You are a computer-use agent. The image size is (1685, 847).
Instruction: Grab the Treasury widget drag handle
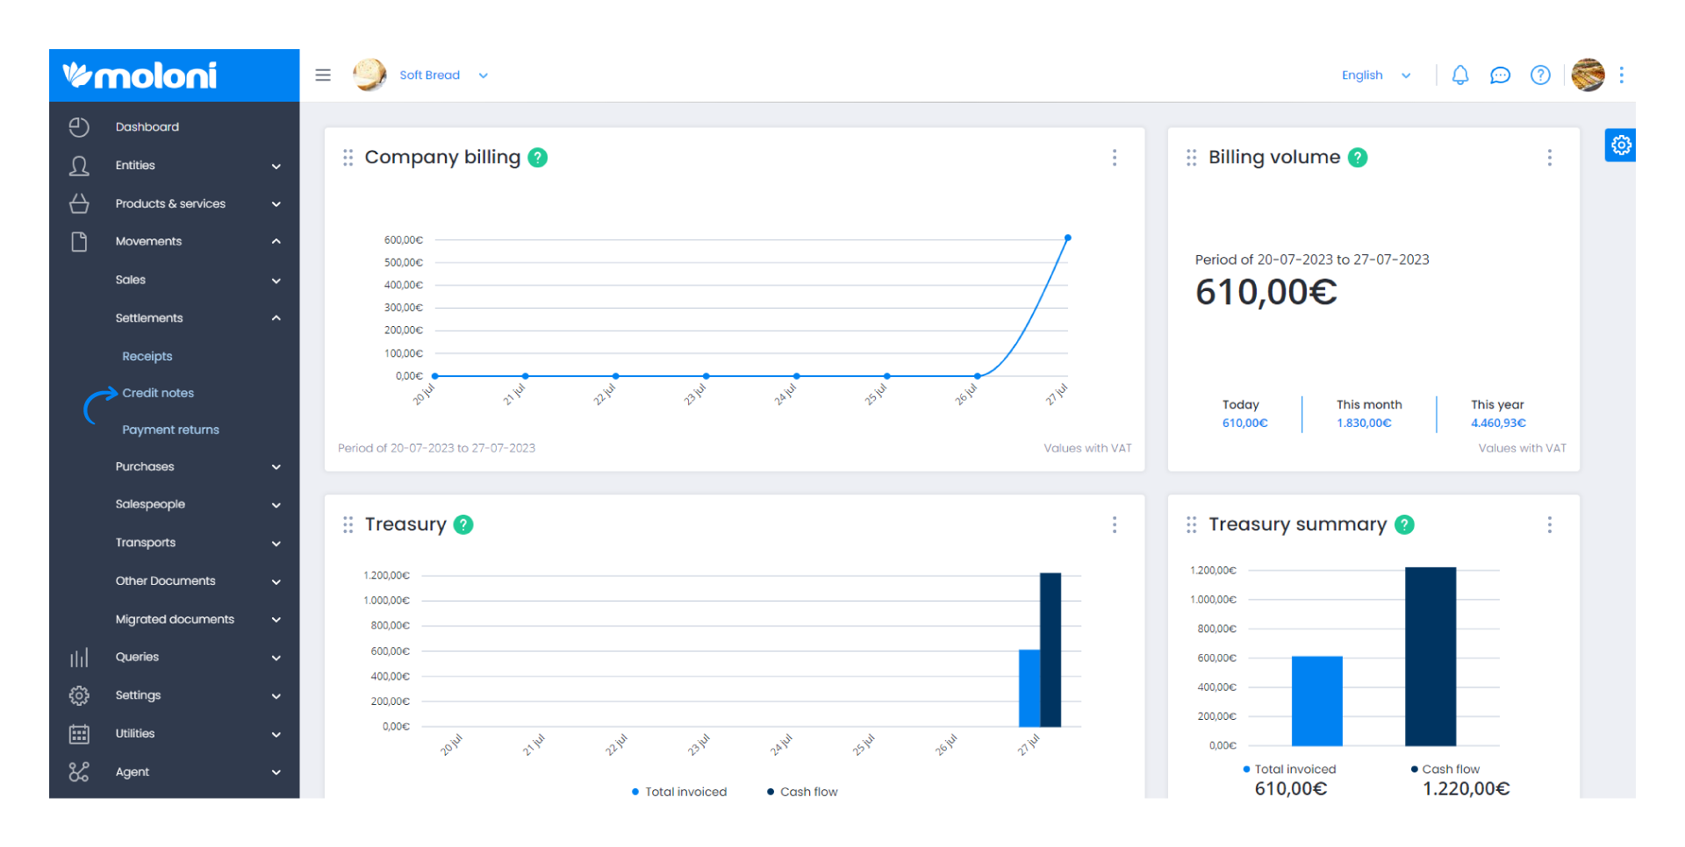(x=348, y=524)
